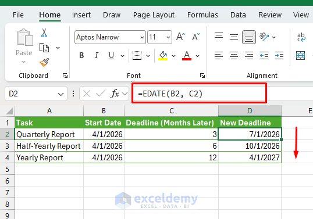This screenshot has width=313, height=219.
Task: Open the font size dropdown
Action: point(168,37)
